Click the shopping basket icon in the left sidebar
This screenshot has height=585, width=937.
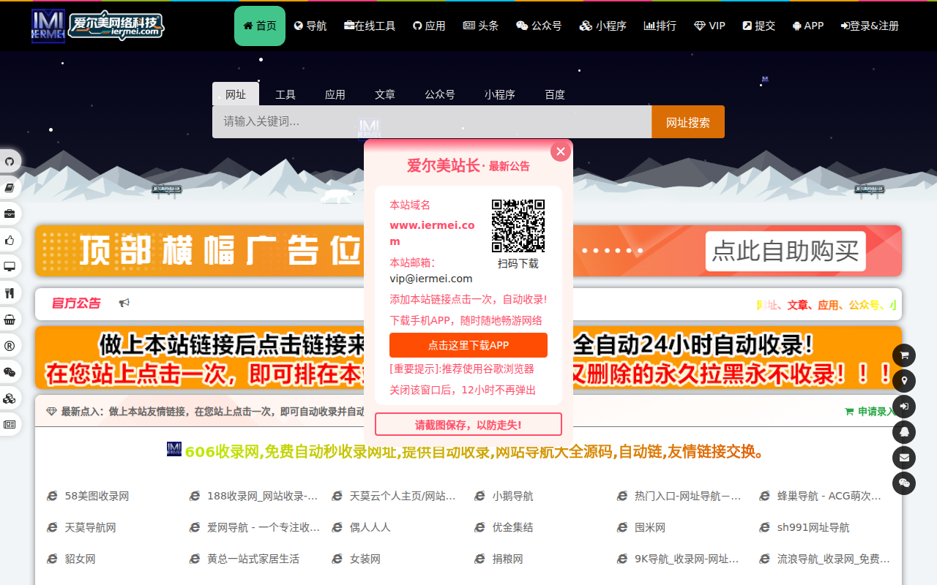point(10,319)
